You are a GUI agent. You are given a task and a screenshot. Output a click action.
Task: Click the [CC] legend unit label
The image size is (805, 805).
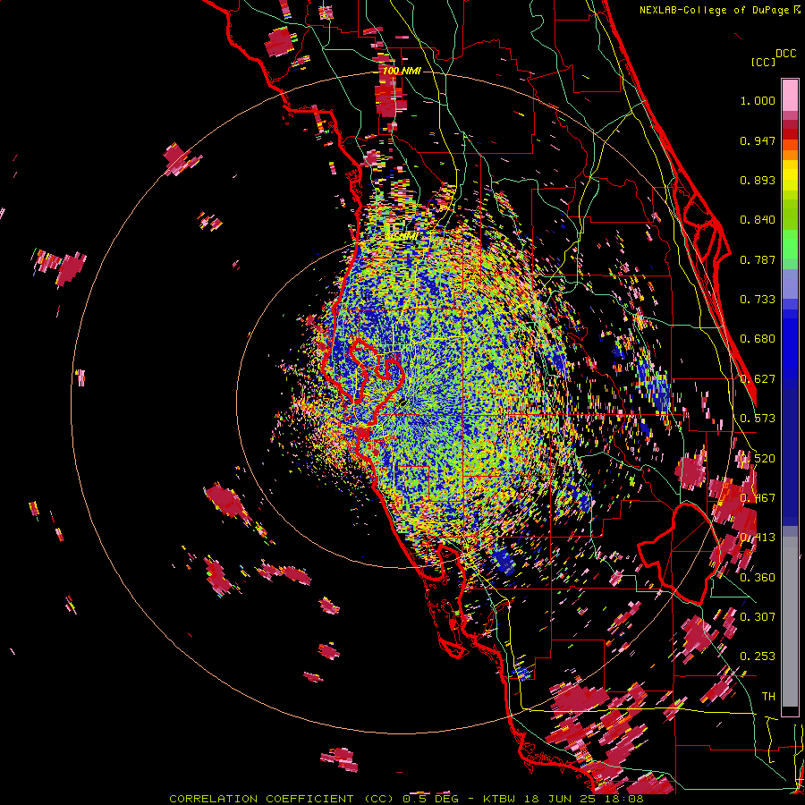pyautogui.click(x=763, y=62)
